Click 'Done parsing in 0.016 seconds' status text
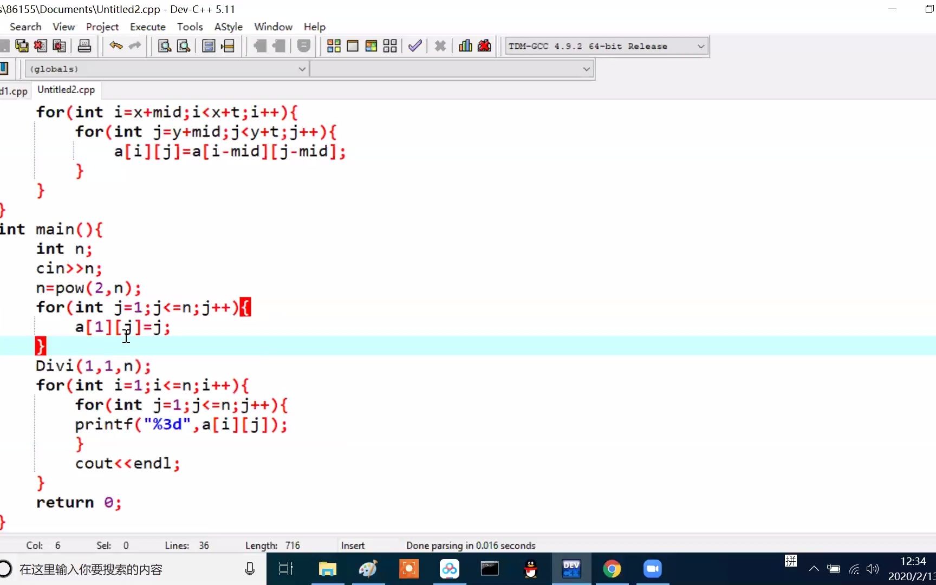 click(x=471, y=545)
